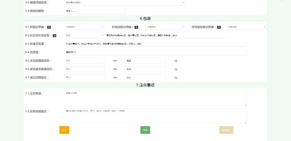
Task: Click the 7-2.设变明细备注 text area
Action: [x=155, y=116]
